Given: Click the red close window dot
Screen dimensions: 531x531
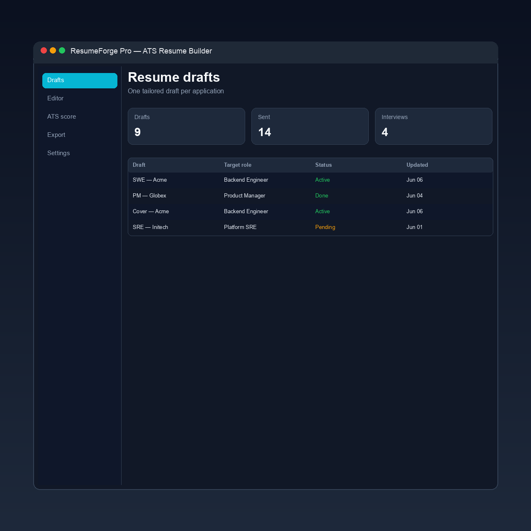Looking at the screenshot, I should [x=44, y=51].
